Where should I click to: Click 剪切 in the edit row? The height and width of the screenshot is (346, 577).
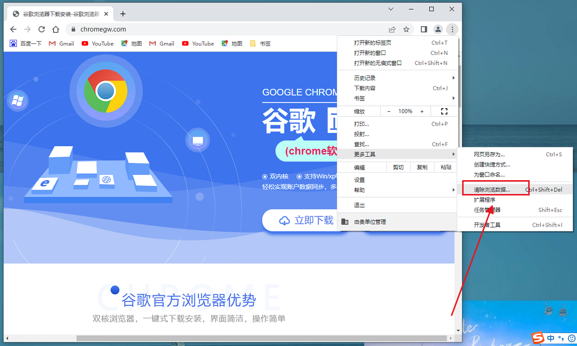coord(398,167)
